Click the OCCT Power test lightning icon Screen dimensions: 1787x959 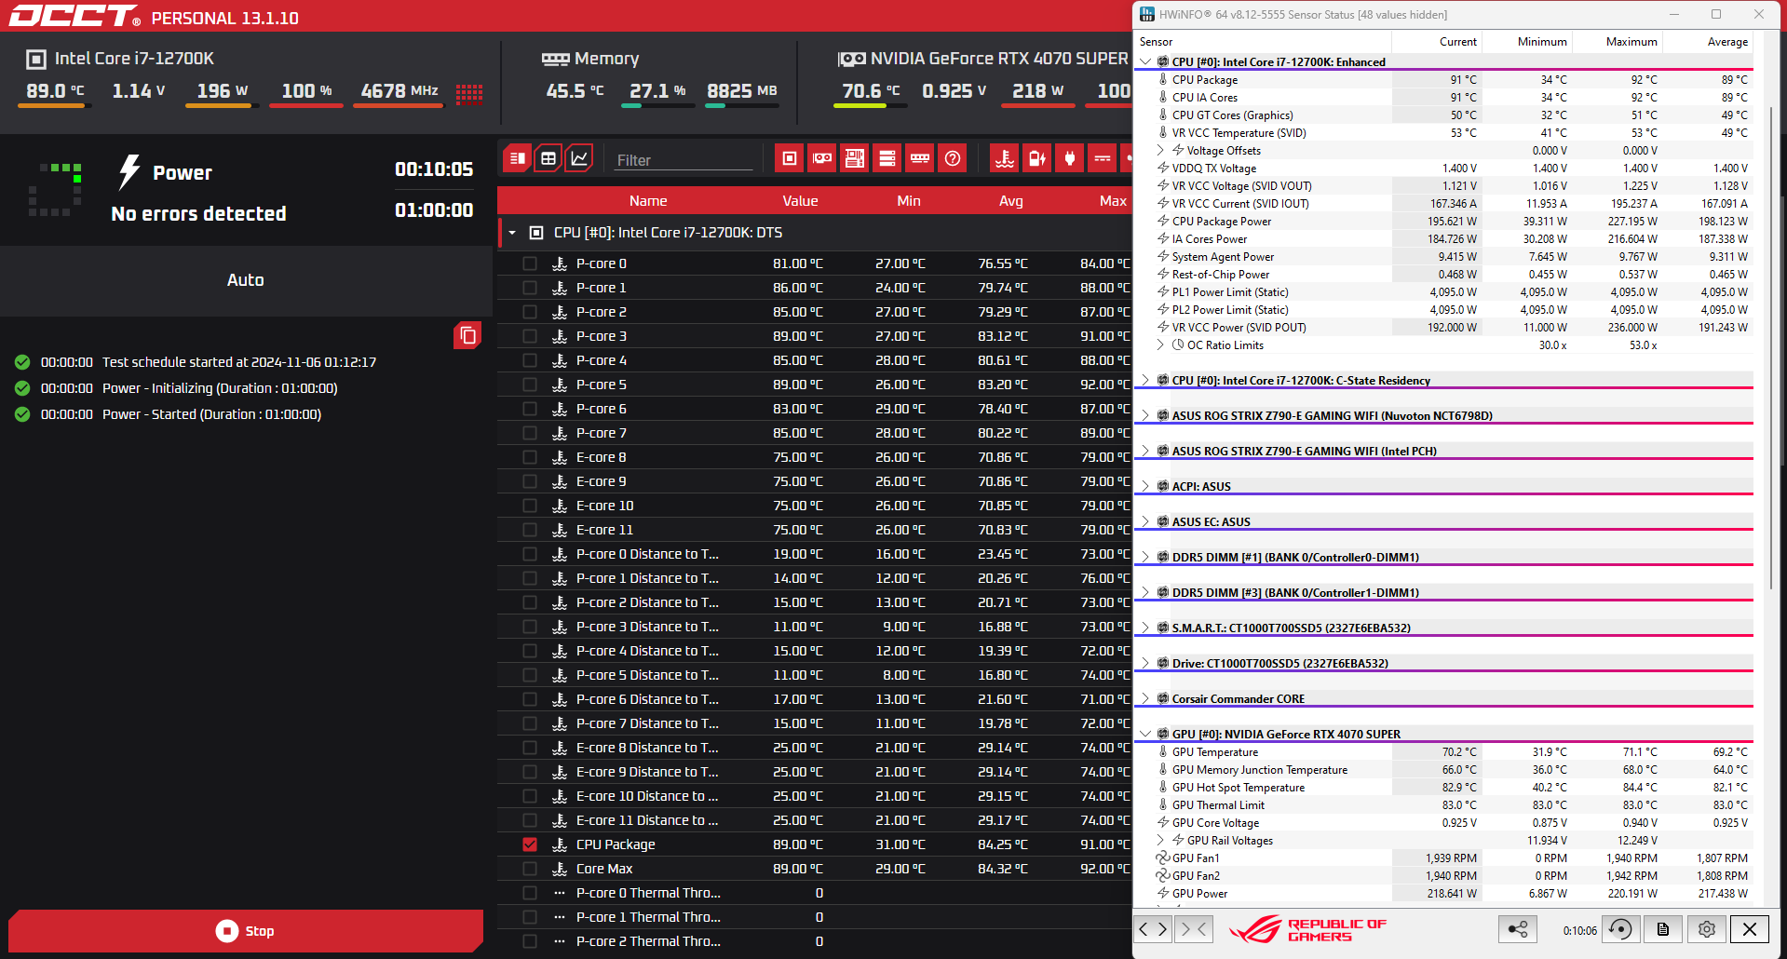129,172
